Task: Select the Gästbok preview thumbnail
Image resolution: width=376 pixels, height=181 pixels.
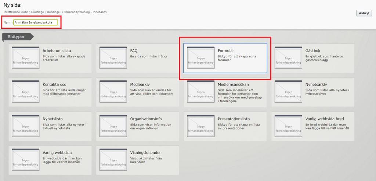Action: pos(288,58)
